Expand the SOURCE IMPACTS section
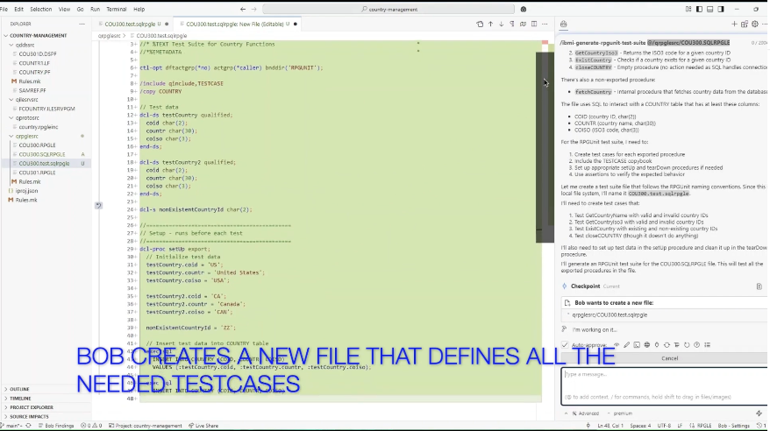Viewport: 770px width, 431px height. click(46, 417)
